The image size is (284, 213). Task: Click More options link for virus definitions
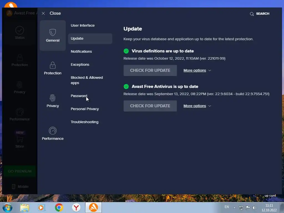tap(195, 70)
